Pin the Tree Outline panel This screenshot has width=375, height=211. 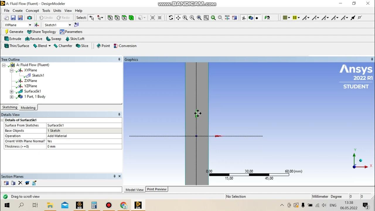point(119,59)
